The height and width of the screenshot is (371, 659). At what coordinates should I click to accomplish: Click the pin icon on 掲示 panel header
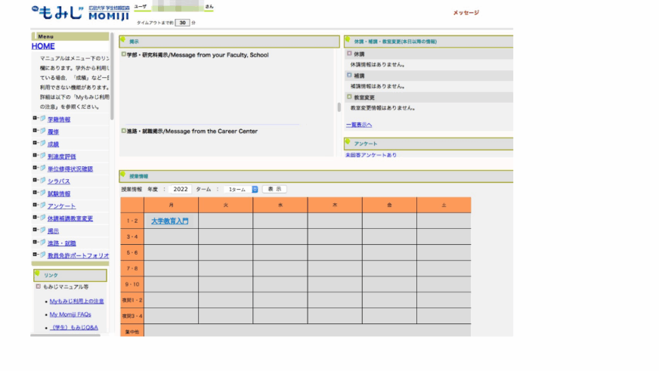coord(124,40)
